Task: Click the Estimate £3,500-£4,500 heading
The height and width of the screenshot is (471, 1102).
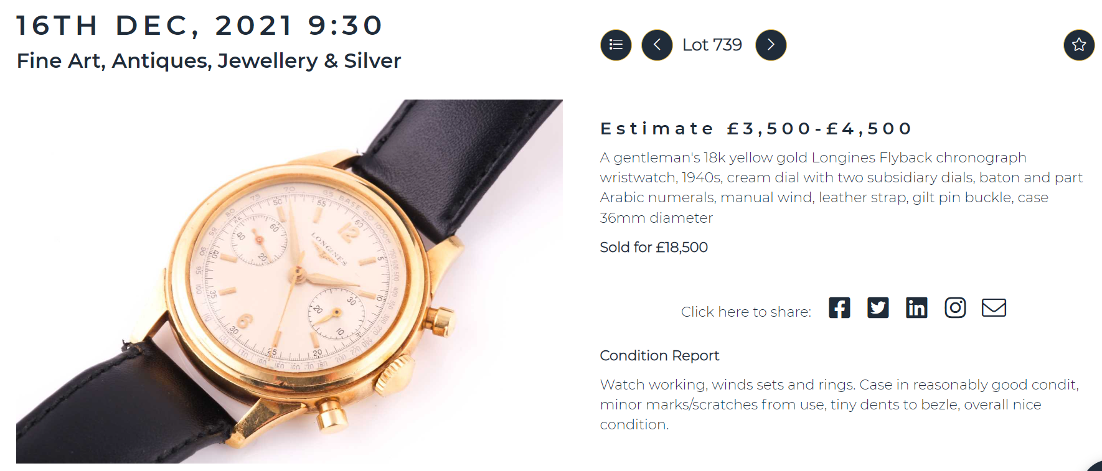Action: pyautogui.click(x=755, y=129)
